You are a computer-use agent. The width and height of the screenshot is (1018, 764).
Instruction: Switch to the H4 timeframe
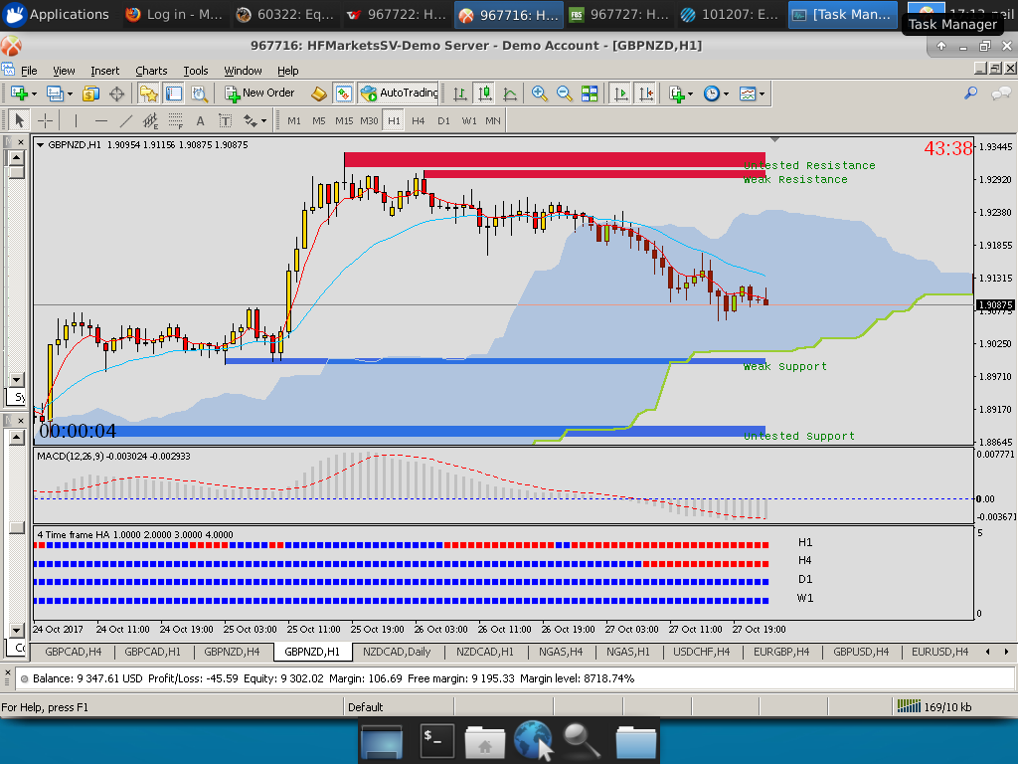(x=418, y=120)
